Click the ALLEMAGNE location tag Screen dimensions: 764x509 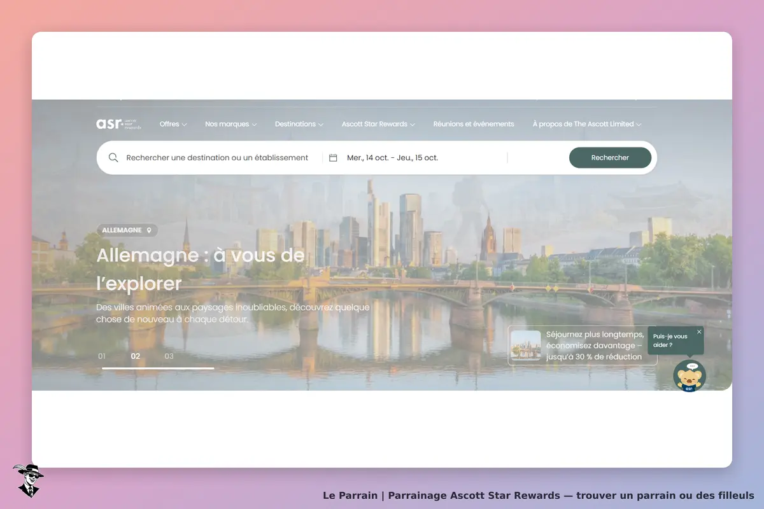click(x=127, y=230)
